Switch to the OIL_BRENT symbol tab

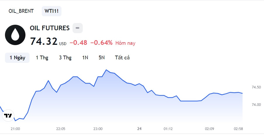tap(21, 11)
